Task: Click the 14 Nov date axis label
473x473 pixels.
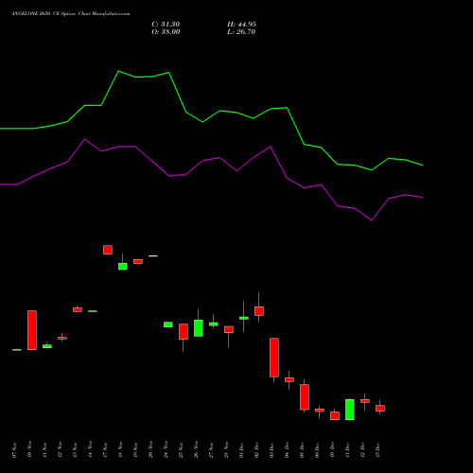Action: 90,450
